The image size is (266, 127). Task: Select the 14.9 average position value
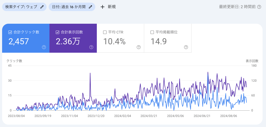click(159, 41)
